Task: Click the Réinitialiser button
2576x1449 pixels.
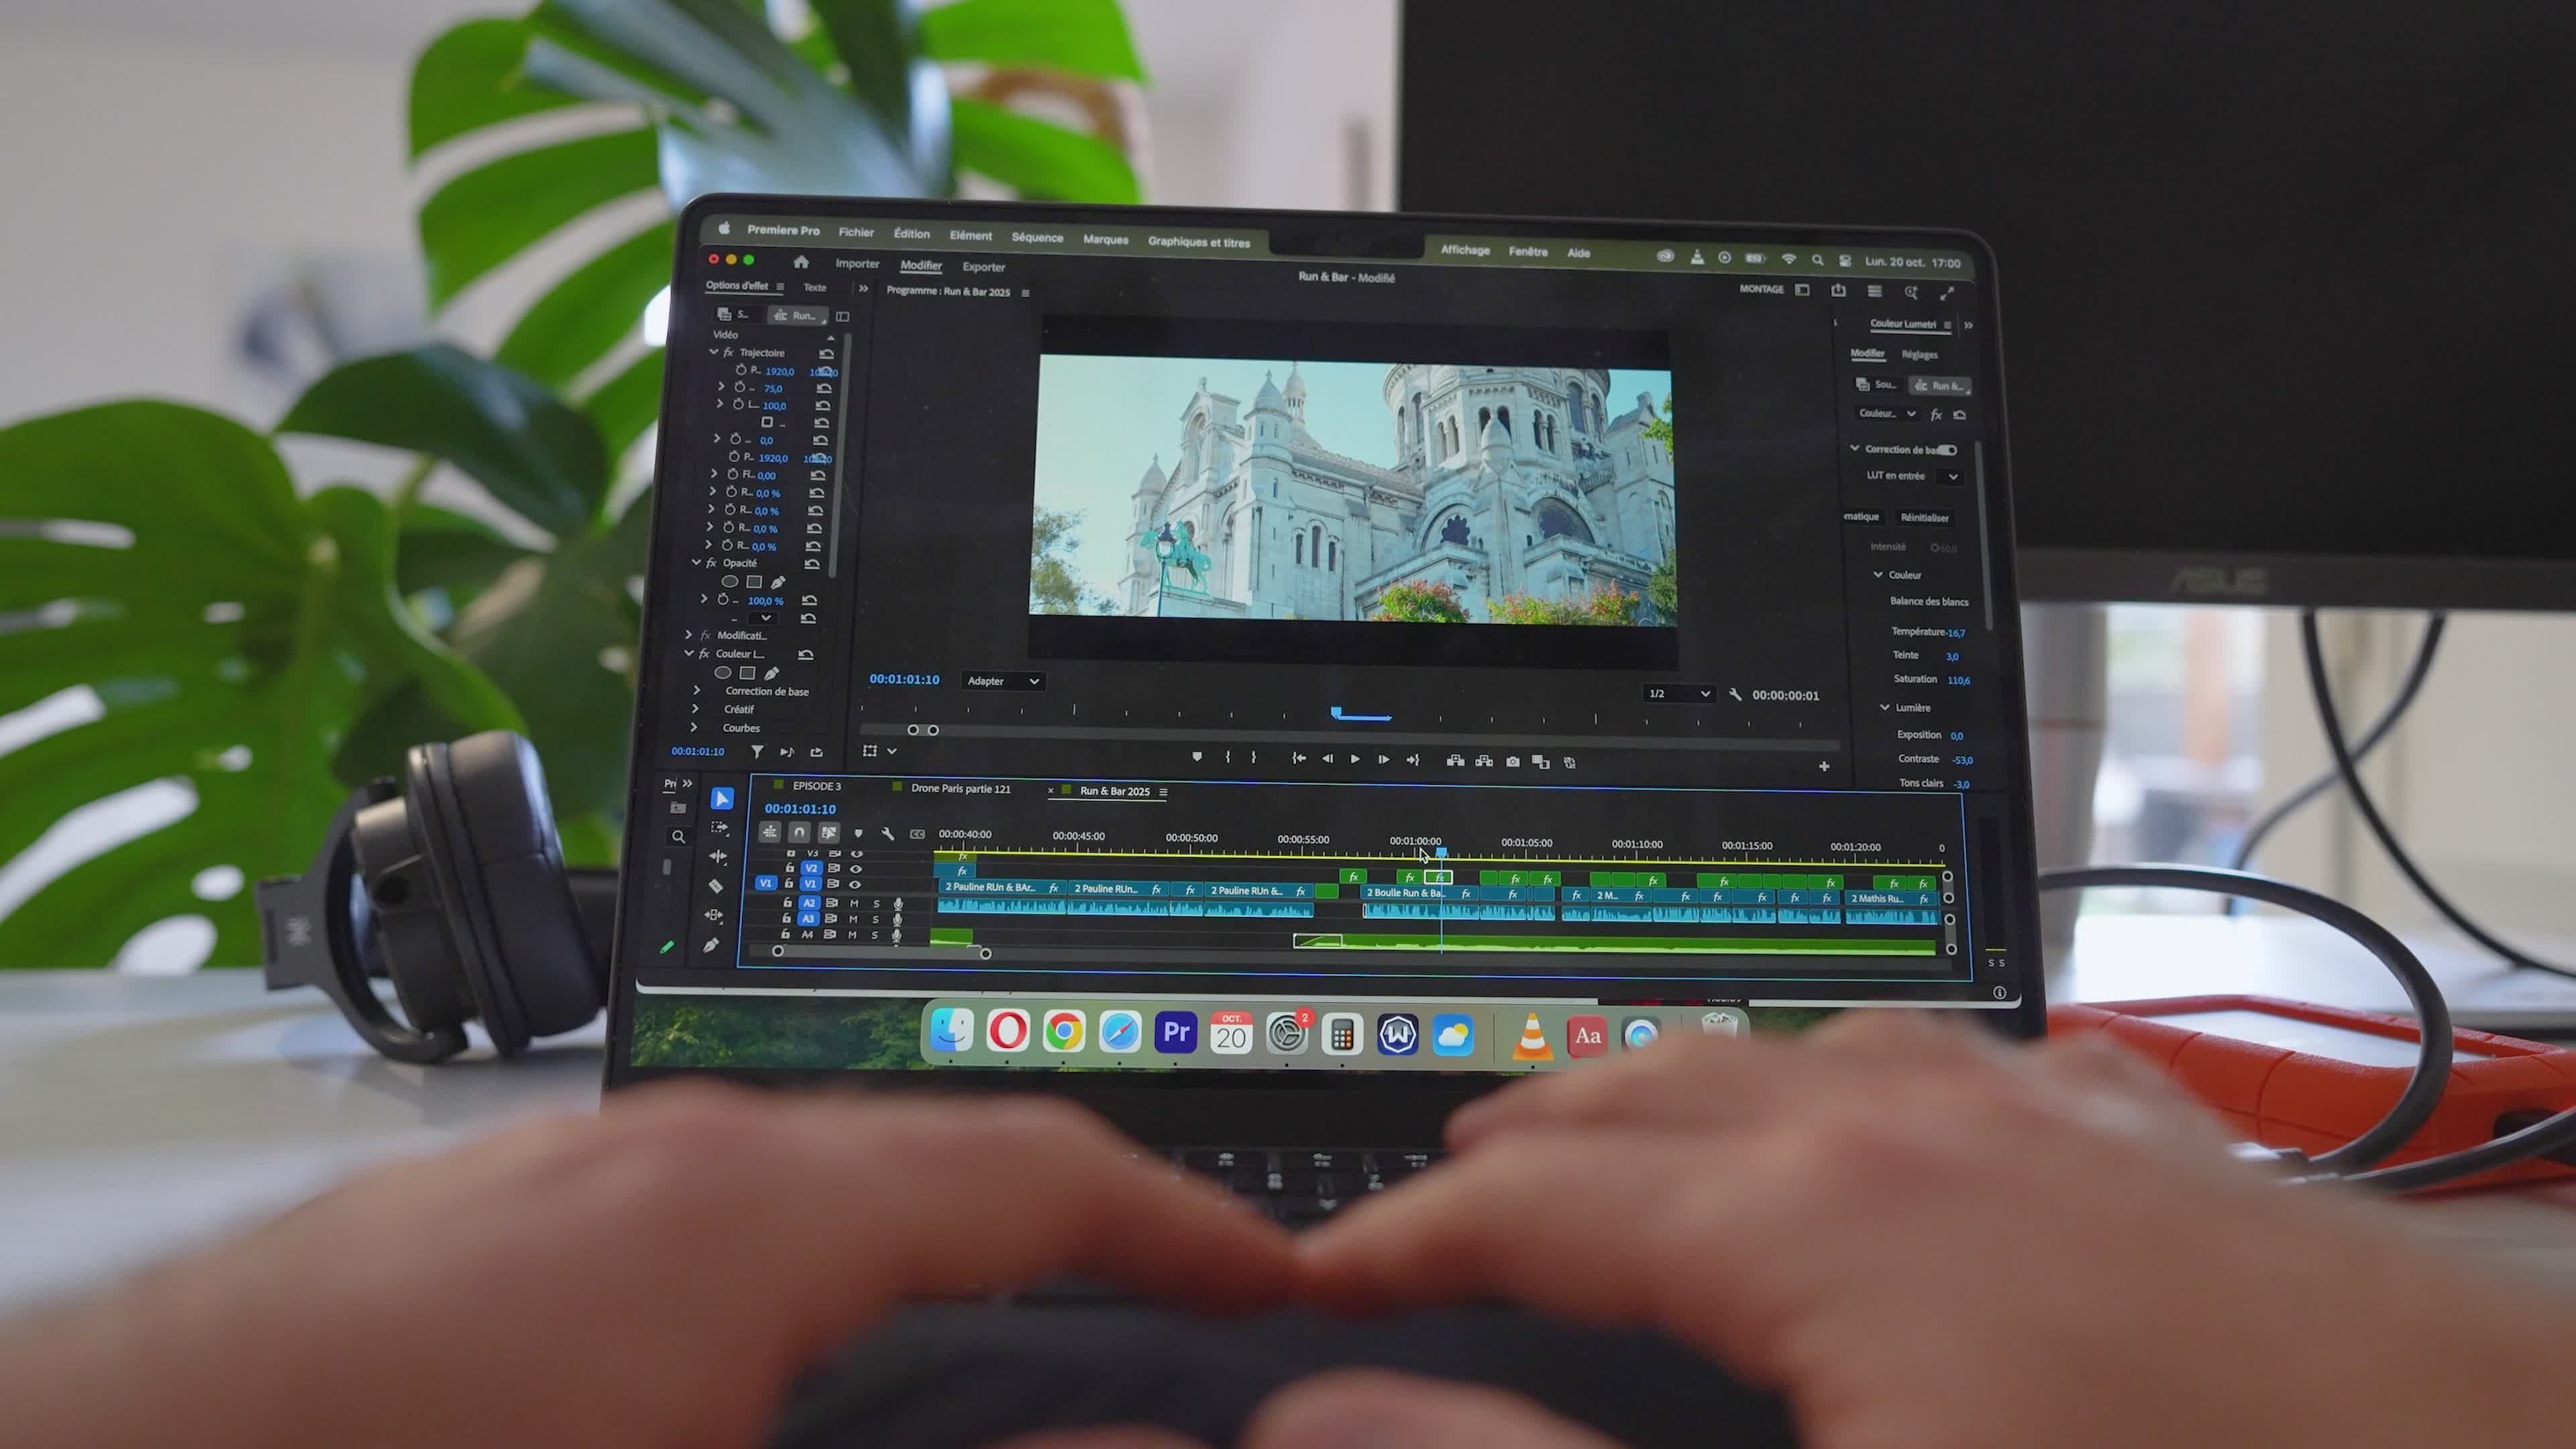Action: pos(1925,518)
